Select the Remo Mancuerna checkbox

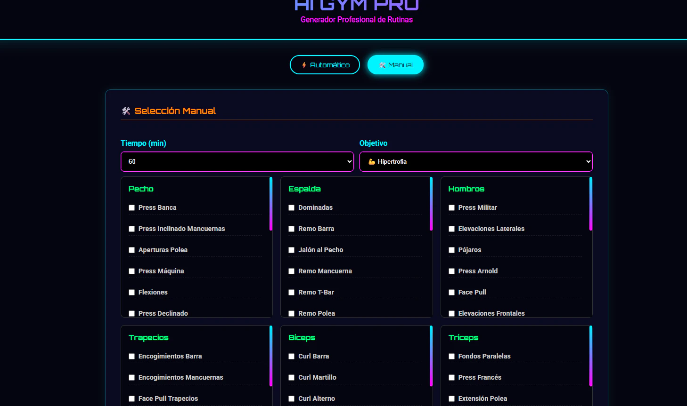[292, 271]
